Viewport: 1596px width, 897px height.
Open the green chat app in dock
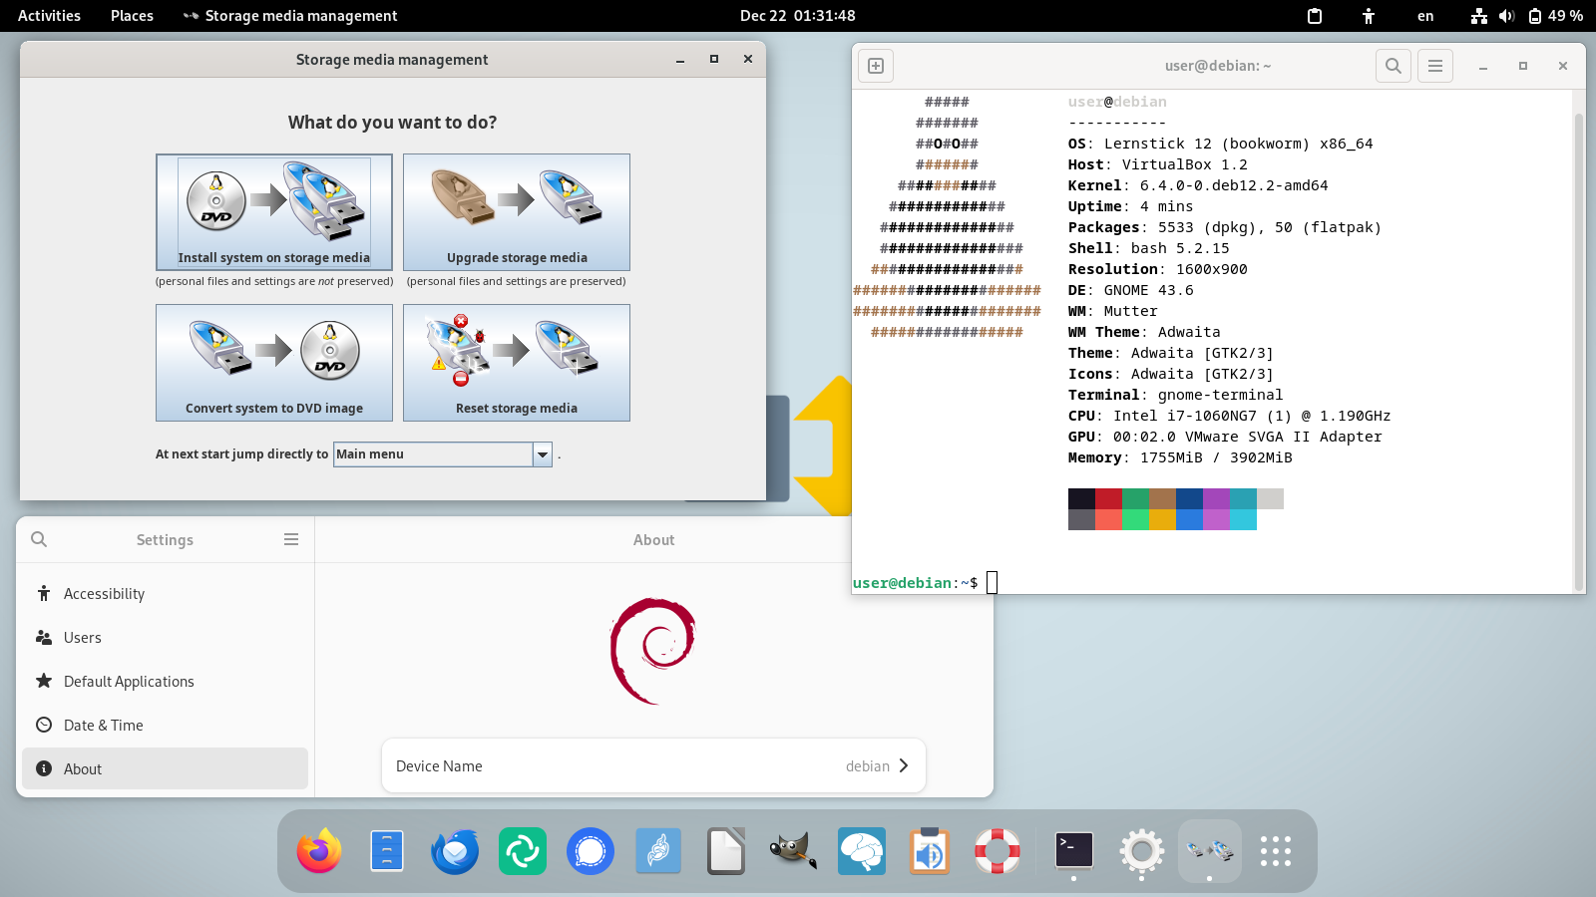coord(523,851)
